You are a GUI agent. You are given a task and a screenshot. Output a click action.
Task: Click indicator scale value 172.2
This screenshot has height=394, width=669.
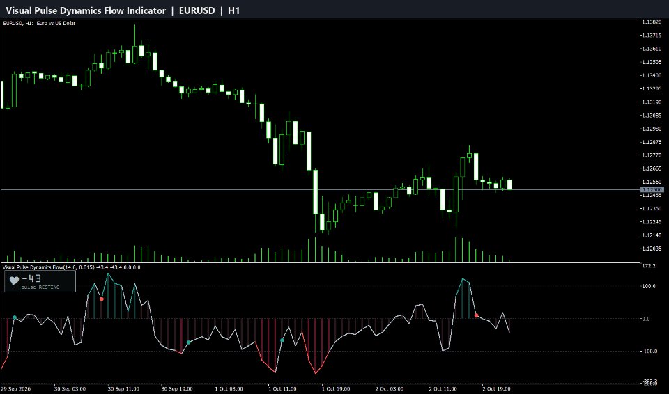click(649, 266)
